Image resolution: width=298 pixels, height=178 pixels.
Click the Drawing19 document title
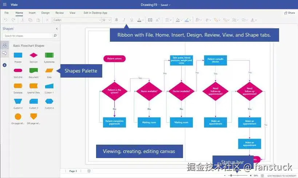(149, 5)
